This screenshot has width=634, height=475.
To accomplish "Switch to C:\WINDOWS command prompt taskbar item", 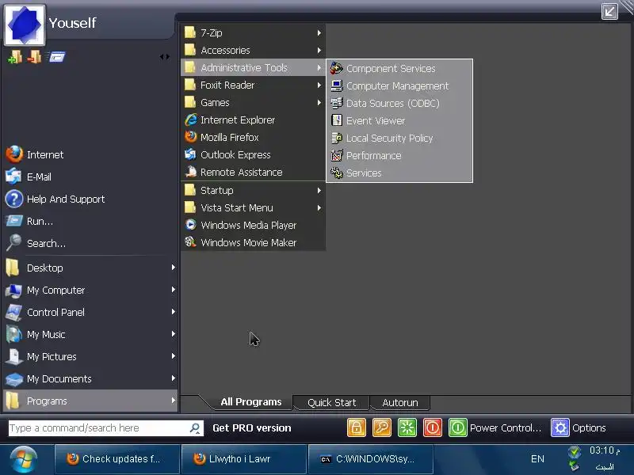I will (371, 459).
